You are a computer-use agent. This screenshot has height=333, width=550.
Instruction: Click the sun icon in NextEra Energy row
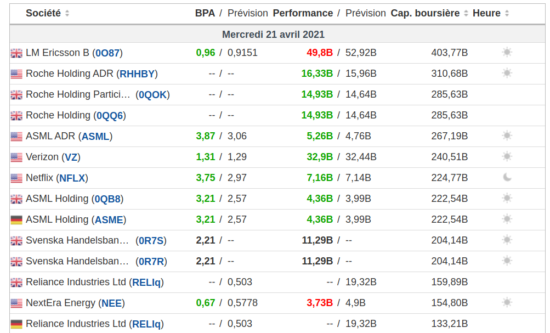[x=507, y=303]
